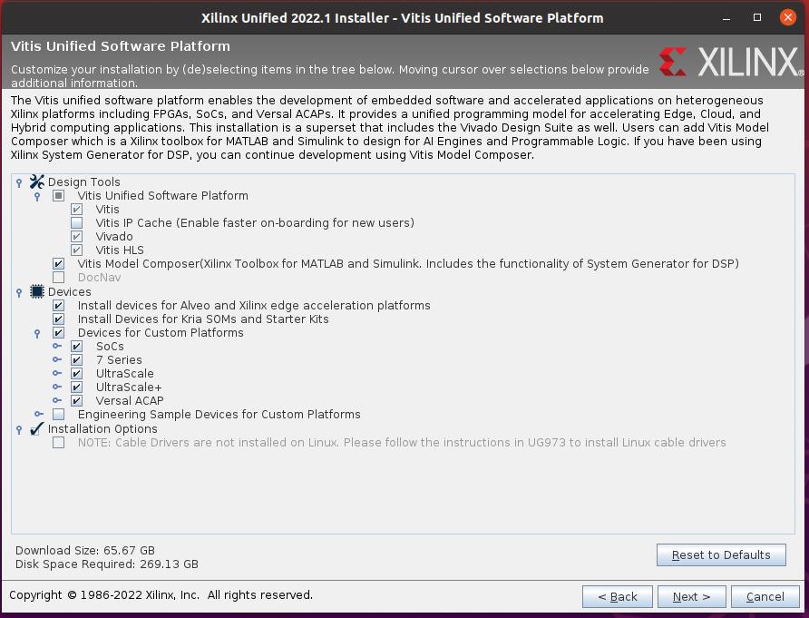Image resolution: width=809 pixels, height=618 pixels.
Task: Enable Engineering Sample Devices for Custom Platforms
Action: [58, 414]
